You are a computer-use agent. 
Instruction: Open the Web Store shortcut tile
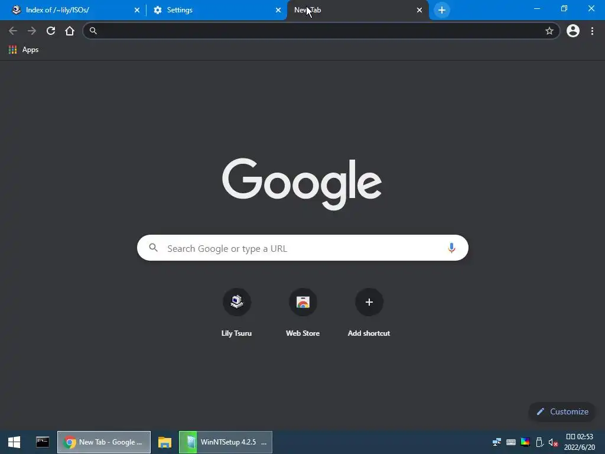coord(303,313)
